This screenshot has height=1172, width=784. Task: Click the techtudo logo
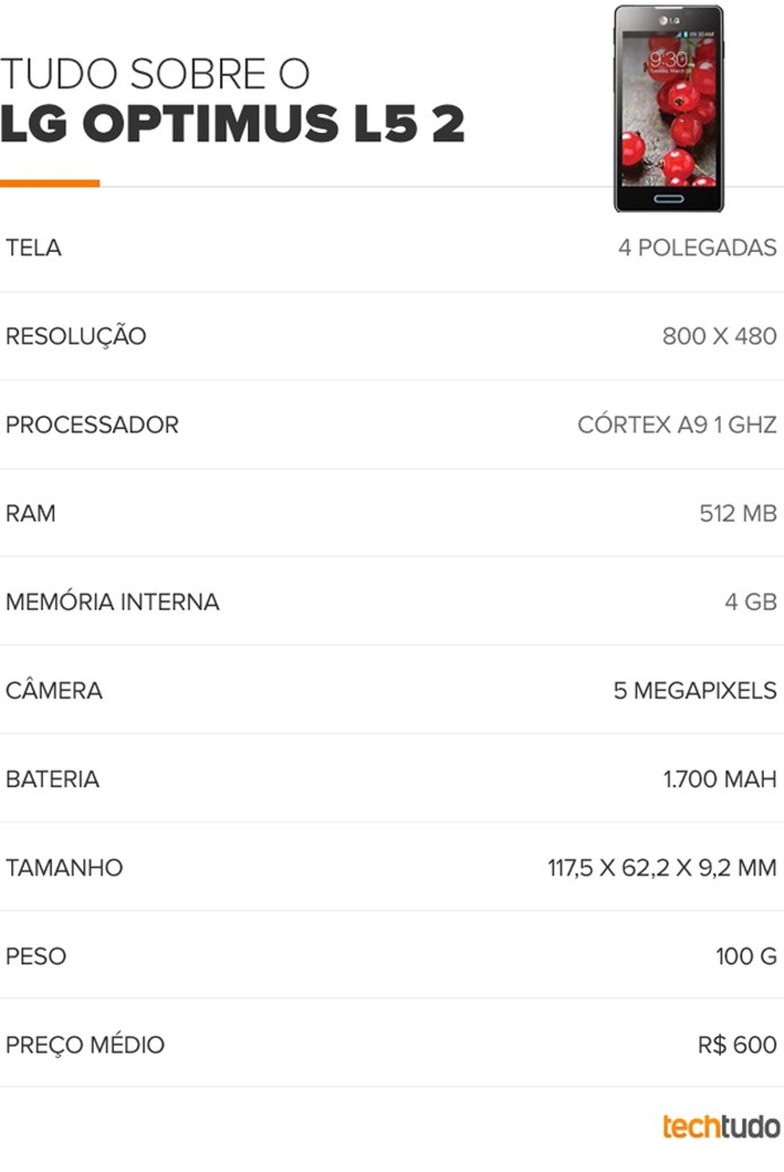click(720, 1126)
